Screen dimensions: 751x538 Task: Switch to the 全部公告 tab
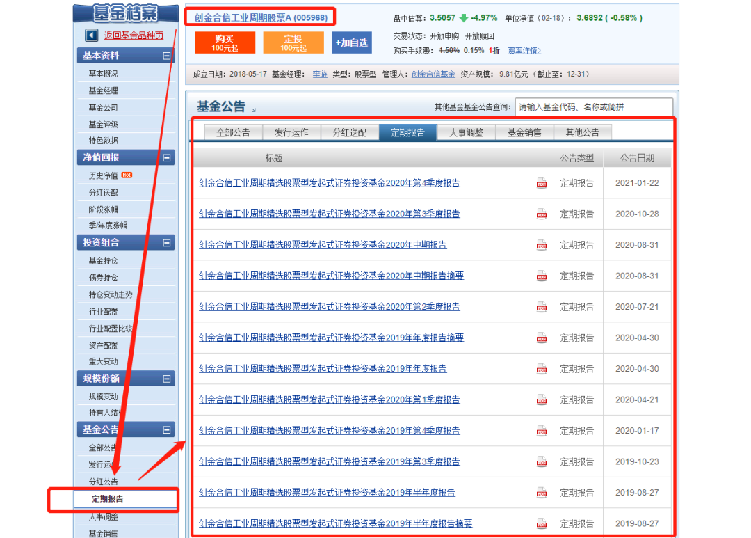[x=233, y=132]
